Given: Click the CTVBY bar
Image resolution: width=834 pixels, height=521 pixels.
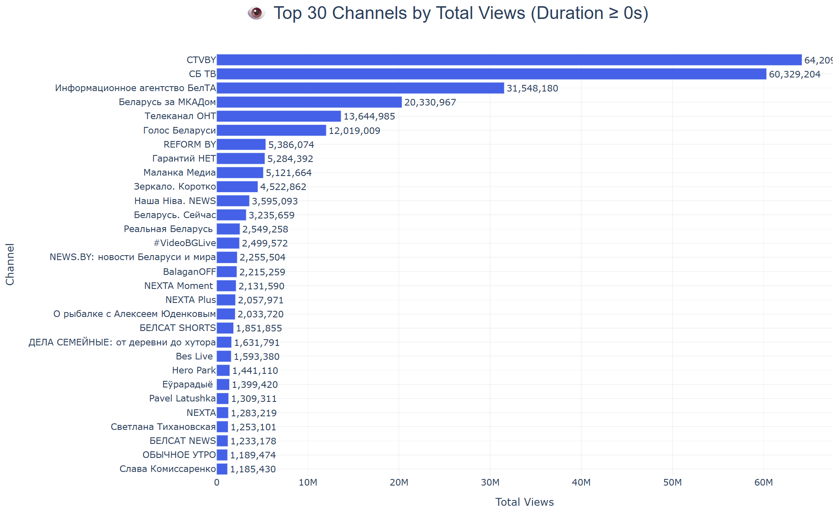Looking at the screenshot, I should pyautogui.click(x=509, y=60).
